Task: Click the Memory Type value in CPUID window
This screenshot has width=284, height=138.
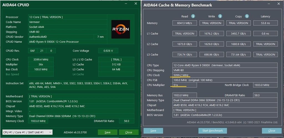Action: 81,116
